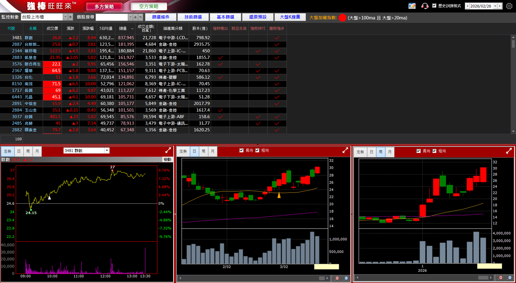Screen dimensions: 516x283
Task: Open the 監控對象 台股上市櫃 dropdown
Action: click(65, 17)
